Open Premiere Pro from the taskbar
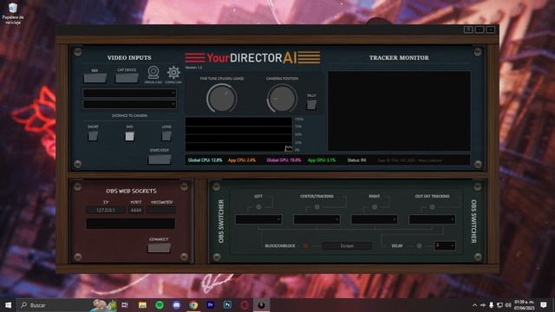This screenshot has width=555, height=312. (x=210, y=305)
